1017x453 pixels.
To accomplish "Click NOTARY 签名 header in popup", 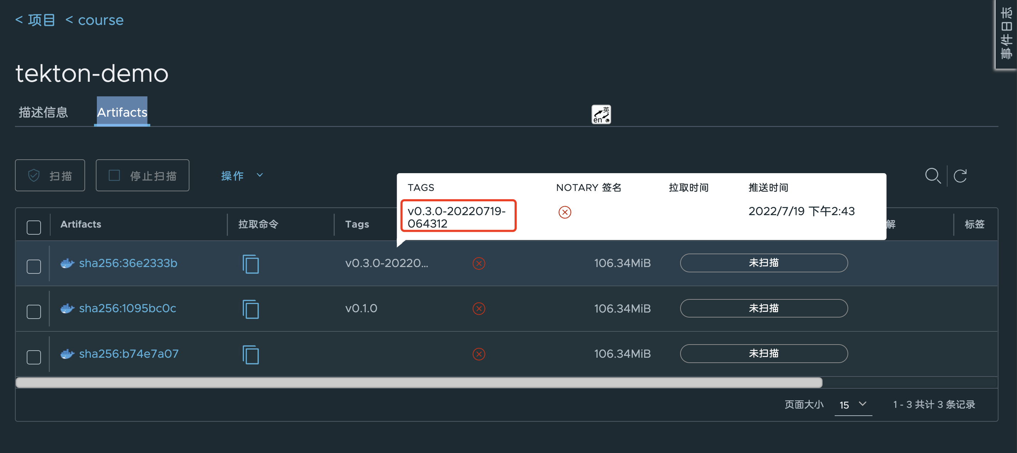I will point(588,188).
